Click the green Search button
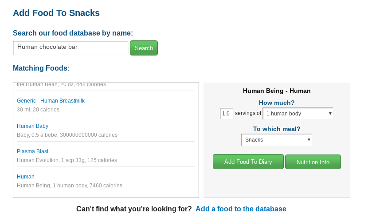The height and width of the screenshot is (218, 368). click(x=144, y=48)
